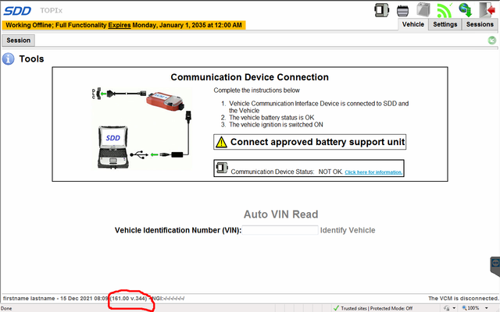Image resolution: width=500 pixels, height=312 pixels.
Task: Click the VCM communication device icon in header
Action: pos(381,10)
